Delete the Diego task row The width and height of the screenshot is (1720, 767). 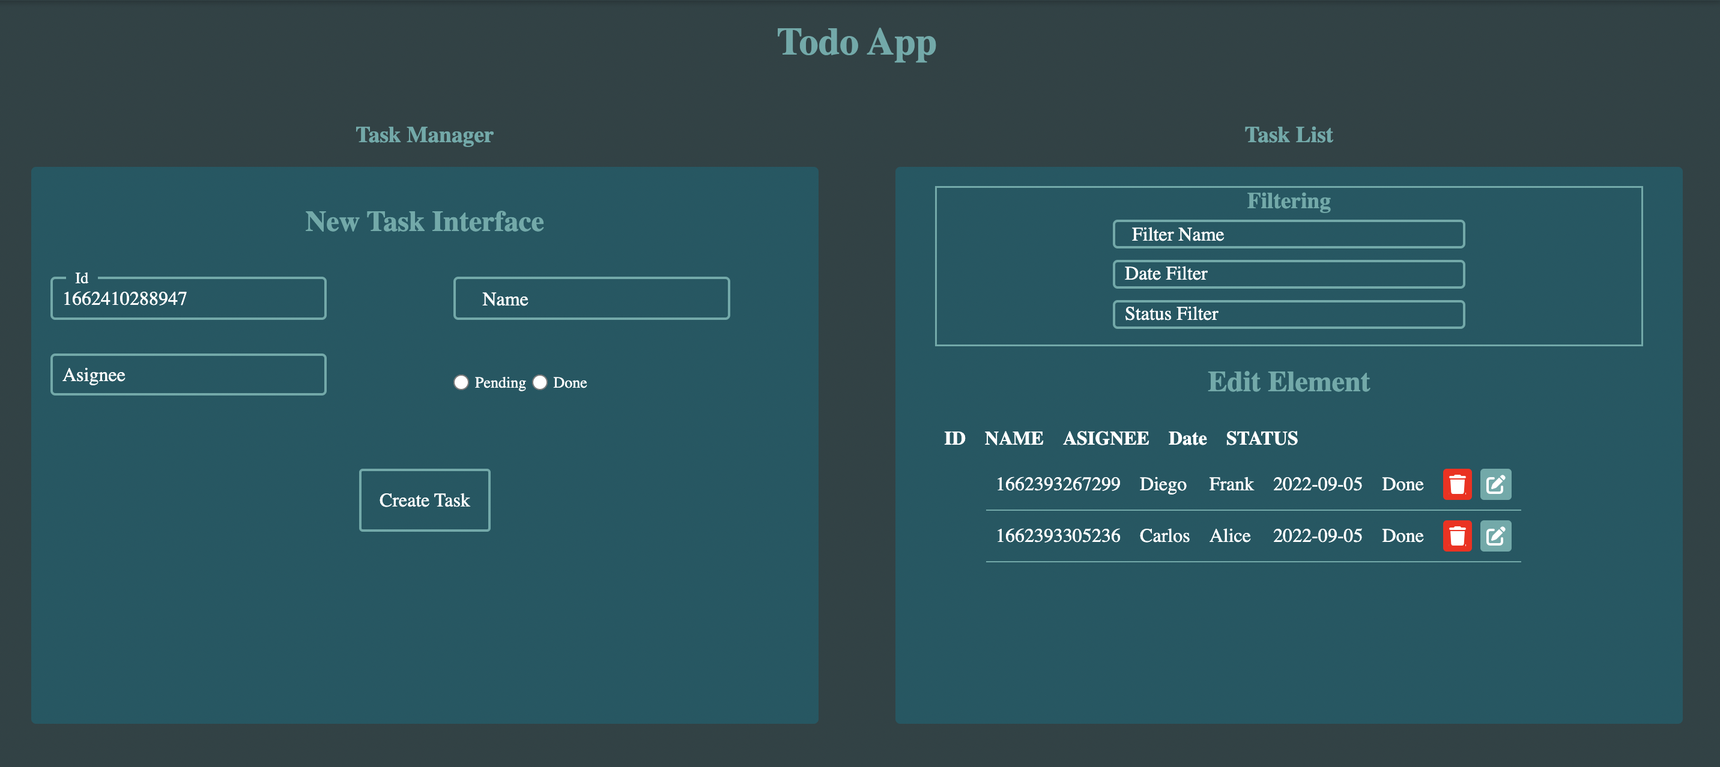tap(1457, 484)
